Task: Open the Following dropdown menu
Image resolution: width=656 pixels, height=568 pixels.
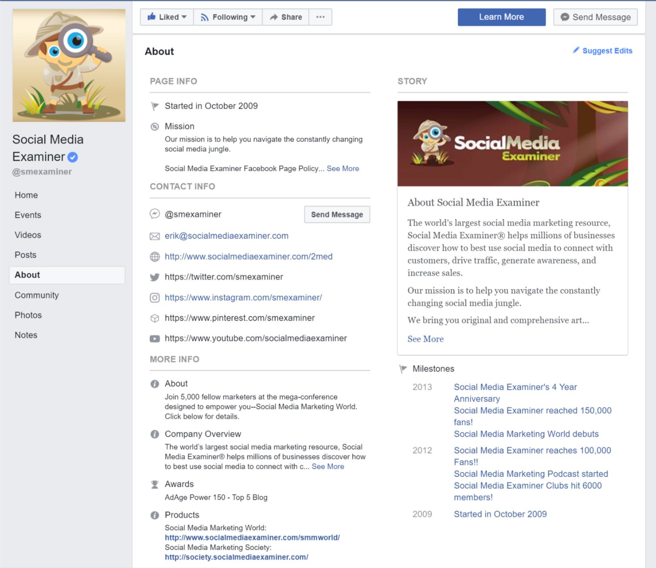Action: [x=228, y=17]
